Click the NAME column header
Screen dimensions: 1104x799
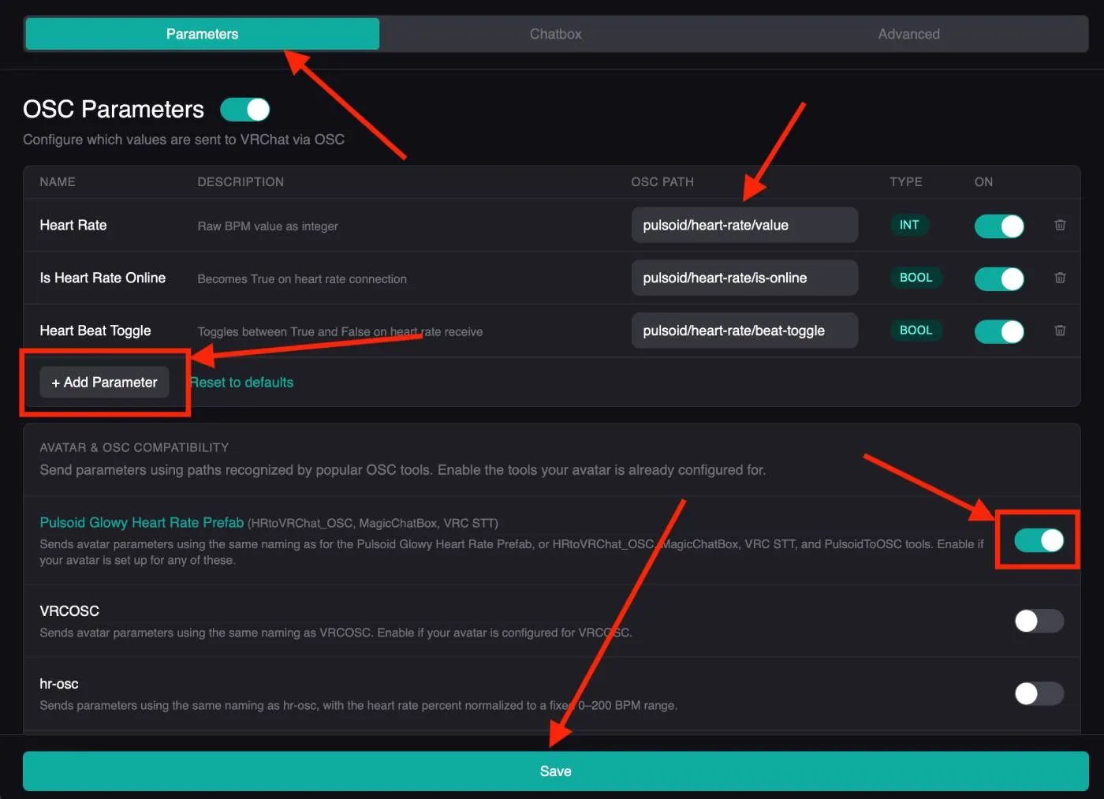pyautogui.click(x=58, y=182)
